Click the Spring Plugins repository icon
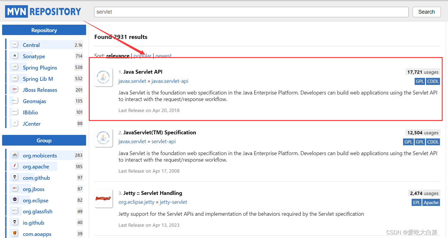Image resolution: width=448 pixels, height=238 pixels. (x=15, y=67)
